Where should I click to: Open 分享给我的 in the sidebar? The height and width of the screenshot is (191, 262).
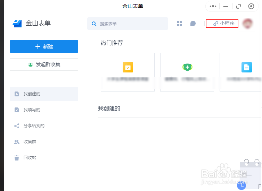44,126
